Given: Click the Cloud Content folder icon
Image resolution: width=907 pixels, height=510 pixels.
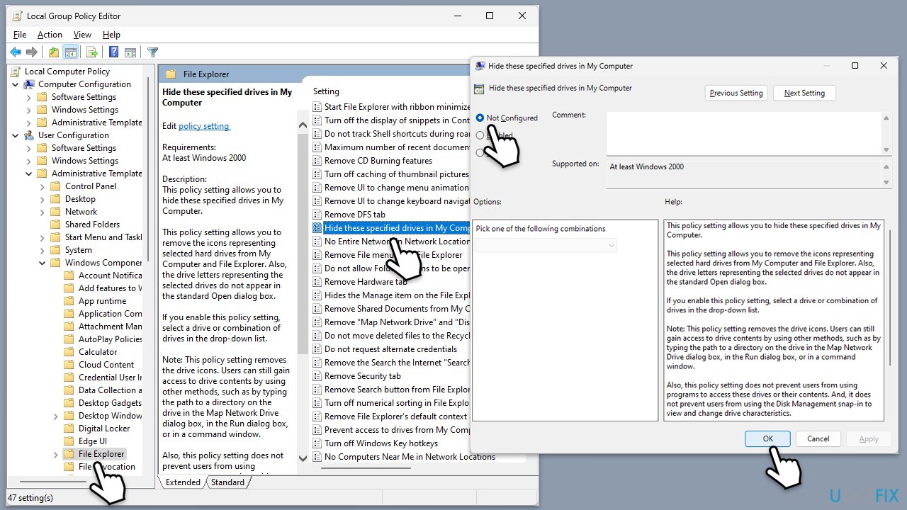Looking at the screenshot, I should [x=69, y=365].
